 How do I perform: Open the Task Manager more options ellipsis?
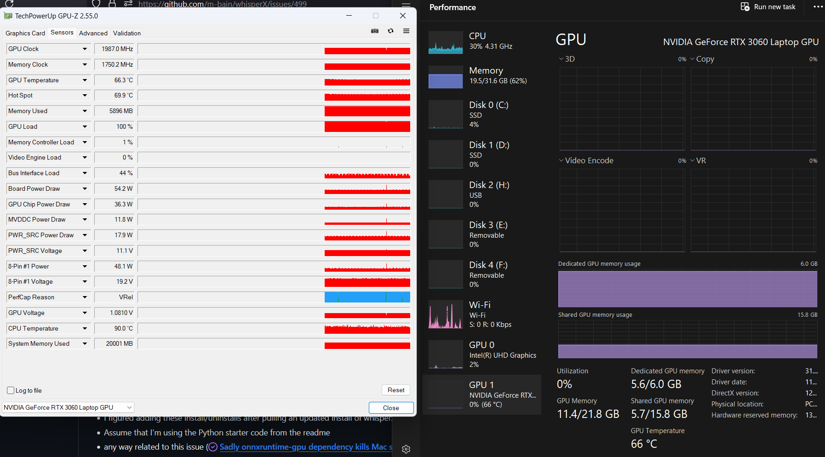pyautogui.click(x=817, y=7)
